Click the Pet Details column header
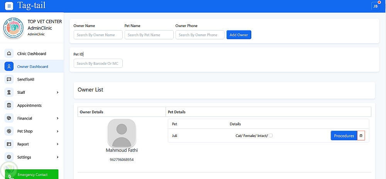The image size is (386, 179). pos(176,112)
